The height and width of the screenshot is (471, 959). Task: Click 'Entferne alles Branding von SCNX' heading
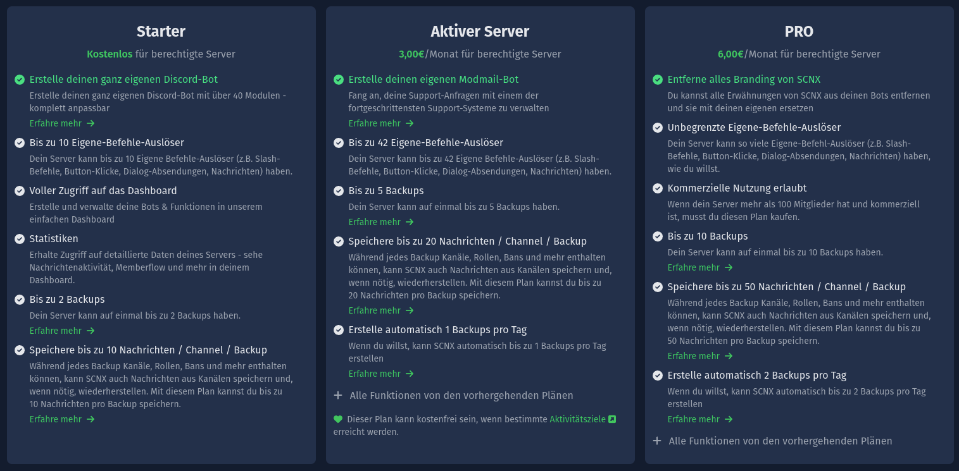coord(744,80)
